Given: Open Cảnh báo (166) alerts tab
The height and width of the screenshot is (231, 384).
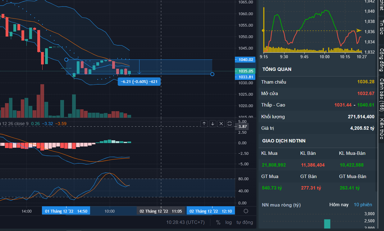Looking at the screenshot, I should (x=381, y=95).
